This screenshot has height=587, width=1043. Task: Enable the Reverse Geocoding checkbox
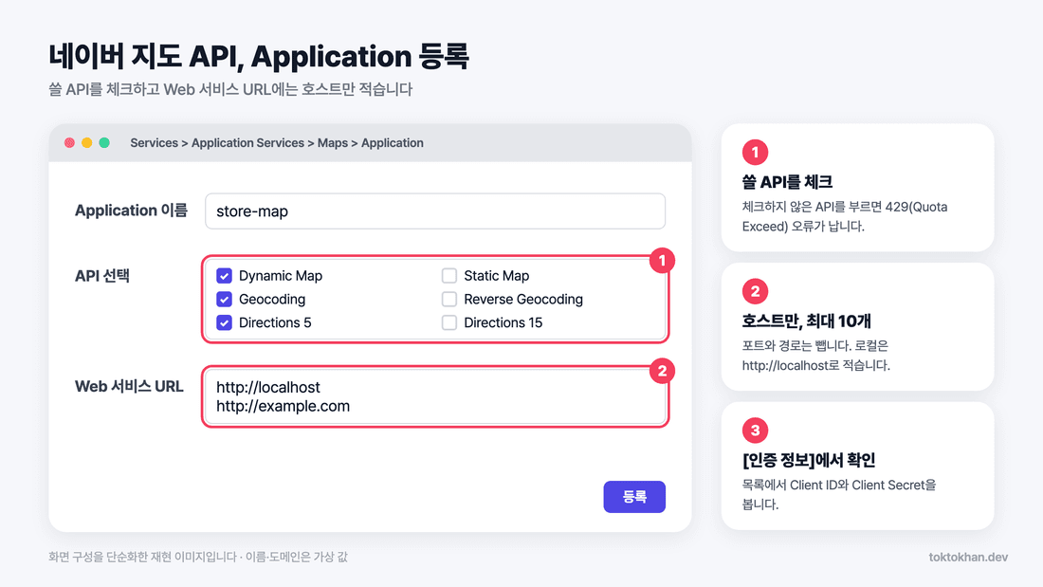point(449,299)
